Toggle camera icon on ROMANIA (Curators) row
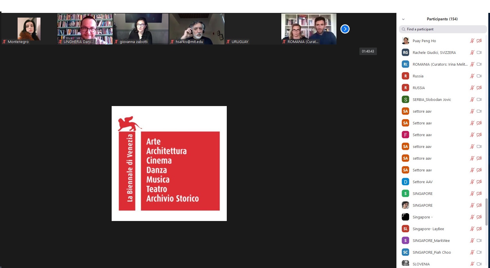 (x=479, y=64)
